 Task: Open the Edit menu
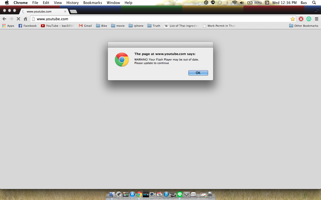[46, 3]
